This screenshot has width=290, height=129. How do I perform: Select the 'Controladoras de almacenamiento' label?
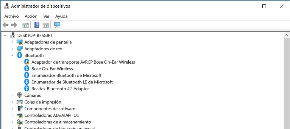58,122
